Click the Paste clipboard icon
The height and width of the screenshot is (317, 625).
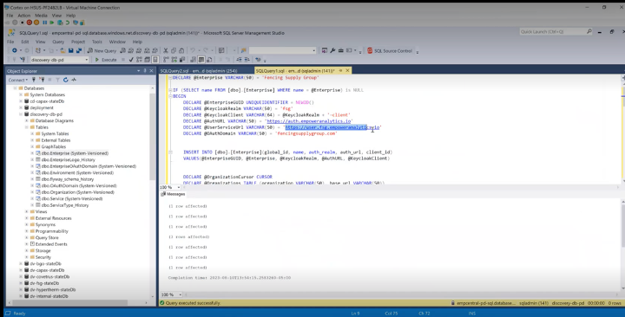click(181, 51)
